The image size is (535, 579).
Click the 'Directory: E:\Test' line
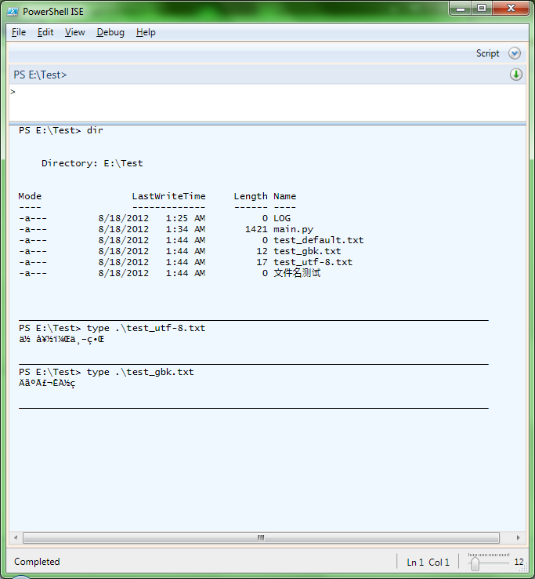92,164
